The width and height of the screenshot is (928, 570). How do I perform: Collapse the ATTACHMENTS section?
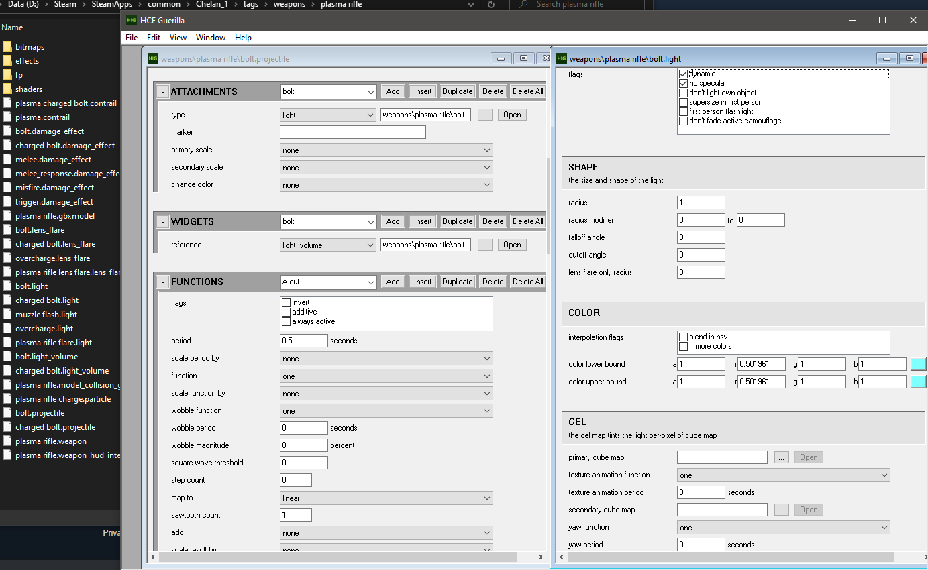coord(162,91)
